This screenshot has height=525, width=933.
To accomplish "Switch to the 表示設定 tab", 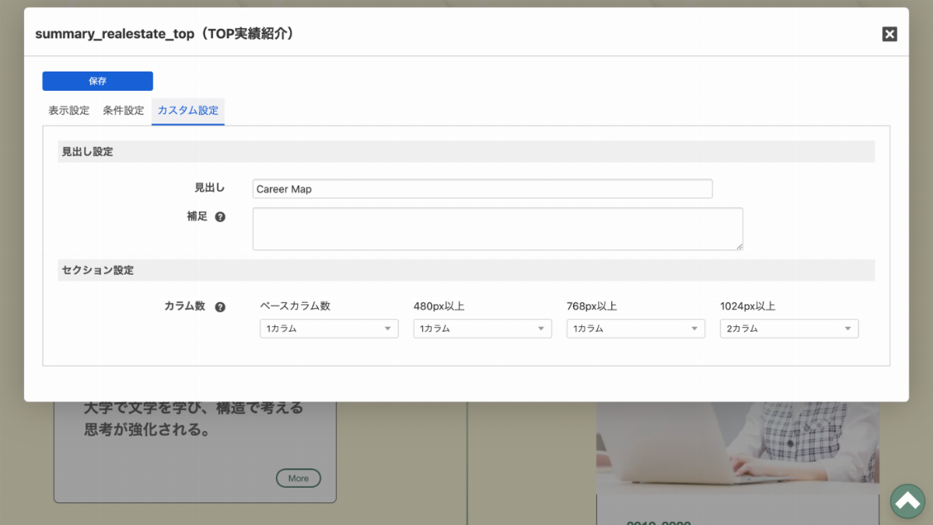I will pos(69,110).
